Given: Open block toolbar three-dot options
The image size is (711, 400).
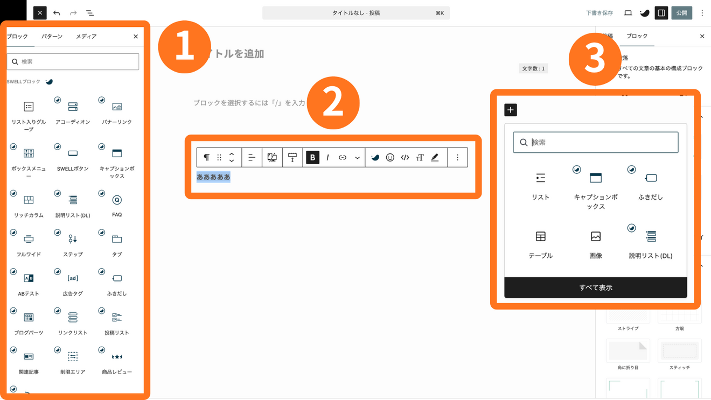Looking at the screenshot, I should 457,157.
